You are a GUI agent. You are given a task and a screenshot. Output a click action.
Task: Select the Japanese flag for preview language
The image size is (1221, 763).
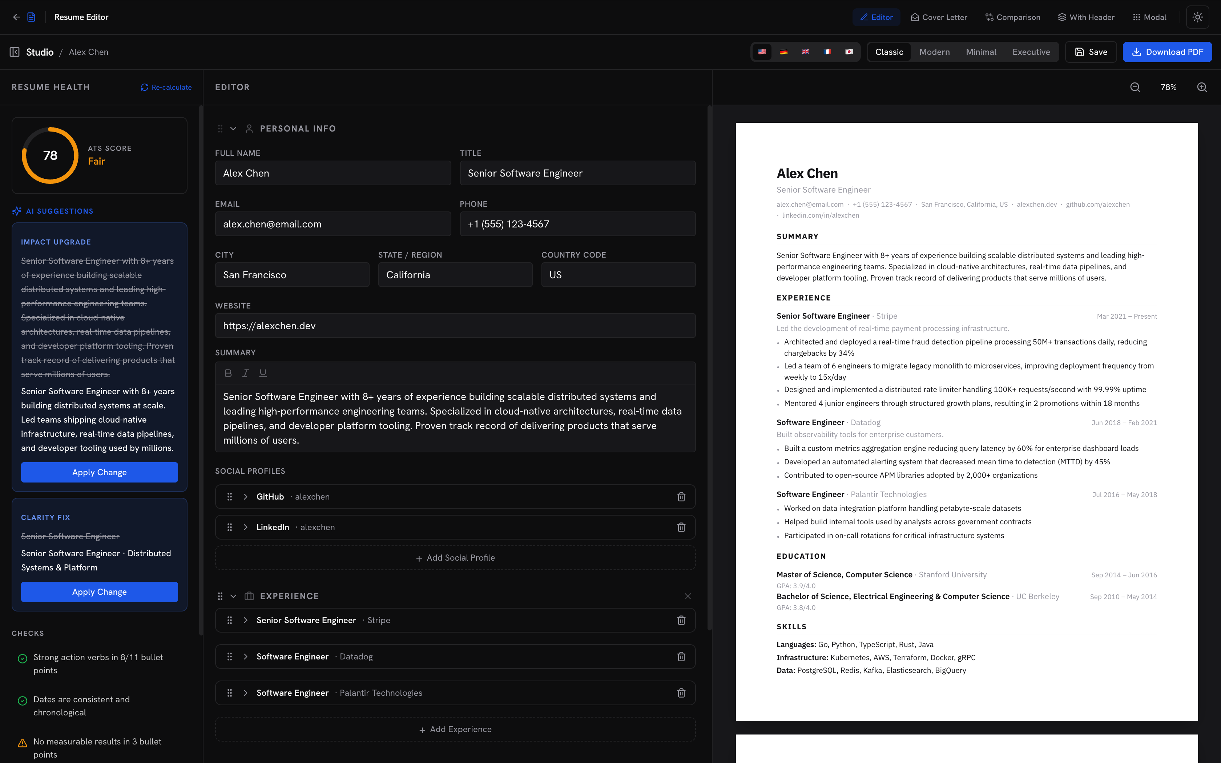click(850, 52)
